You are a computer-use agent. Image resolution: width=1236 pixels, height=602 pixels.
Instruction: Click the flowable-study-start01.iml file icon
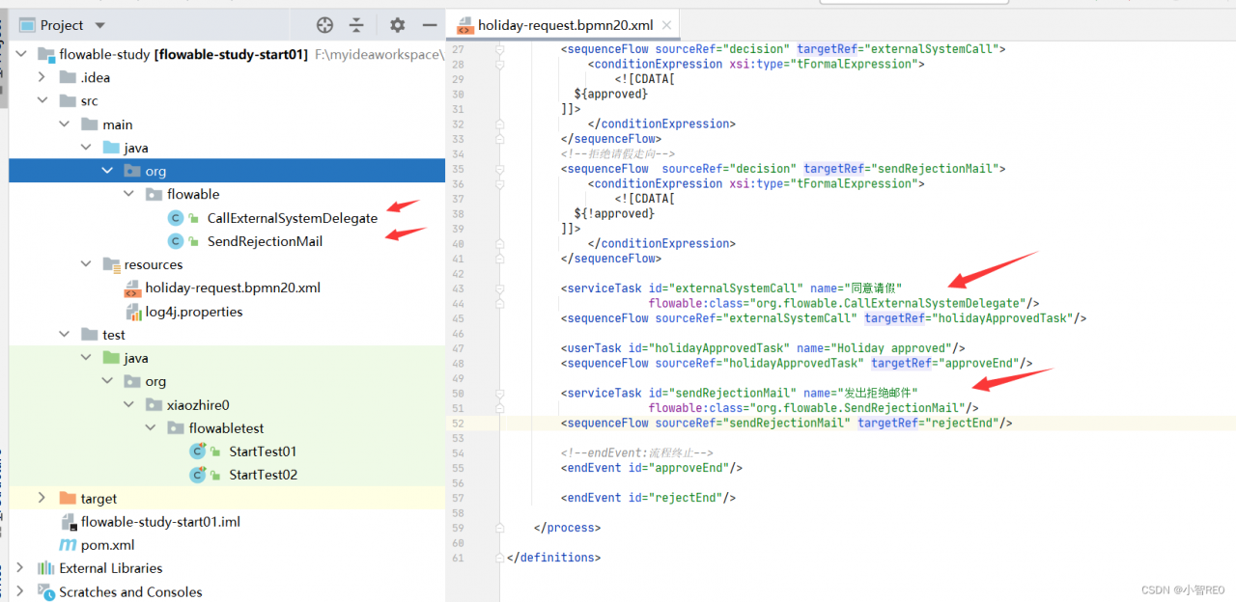tap(69, 522)
